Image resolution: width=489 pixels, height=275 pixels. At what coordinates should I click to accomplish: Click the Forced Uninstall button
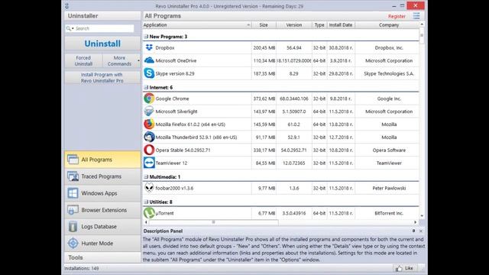coord(83,61)
